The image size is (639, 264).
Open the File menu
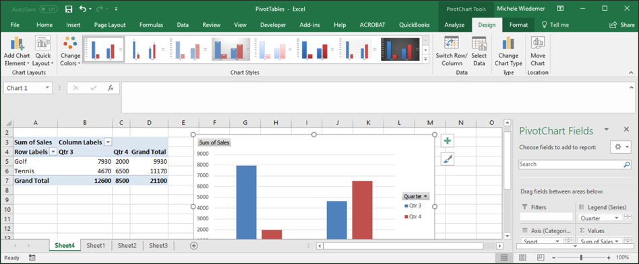point(15,25)
